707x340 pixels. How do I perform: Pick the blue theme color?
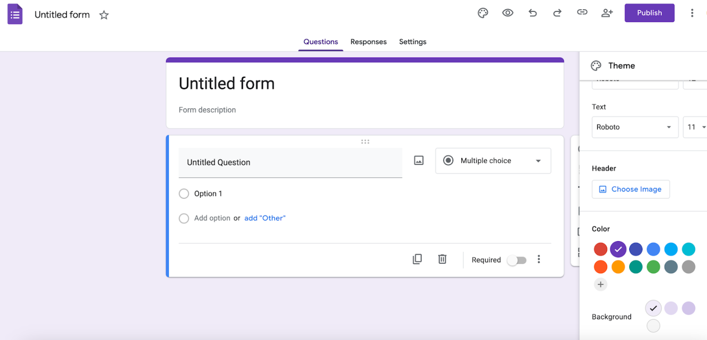point(653,249)
